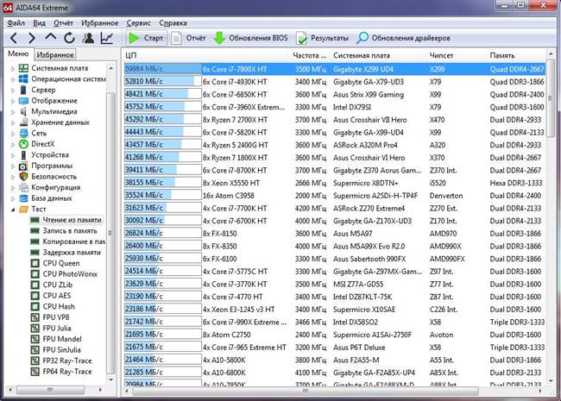Open the Справка menu
Viewport: 561px width, 401px height.
tap(173, 23)
